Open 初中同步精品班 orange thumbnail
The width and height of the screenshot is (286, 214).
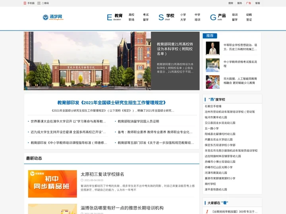(x=52, y=184)
